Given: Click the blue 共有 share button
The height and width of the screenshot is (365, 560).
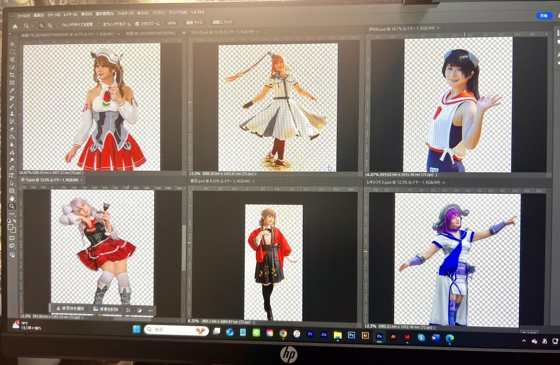Looking at the screenshot, I should (x=544, y=16).
